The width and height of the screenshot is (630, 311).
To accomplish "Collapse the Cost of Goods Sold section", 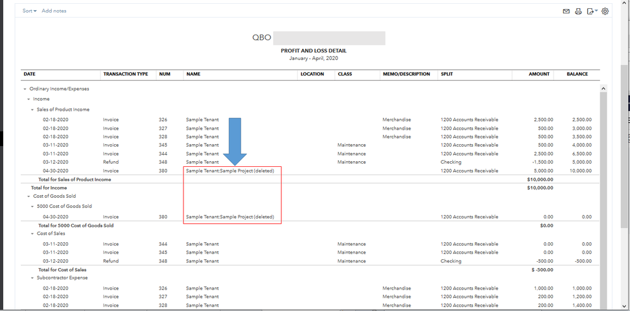I will (x=28, y=196).
